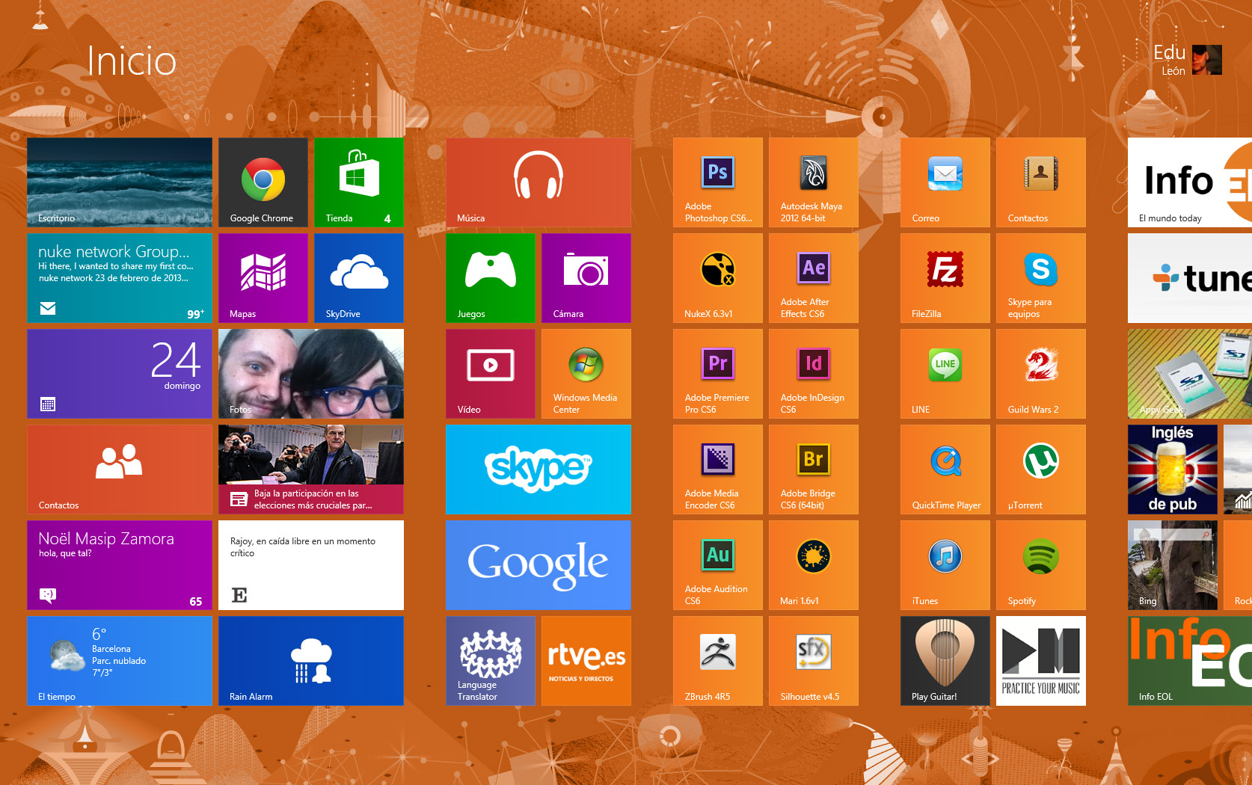Open the rtve.es noticias tile
This screenshot has height=785, width=1252.
tap(586, 661)
